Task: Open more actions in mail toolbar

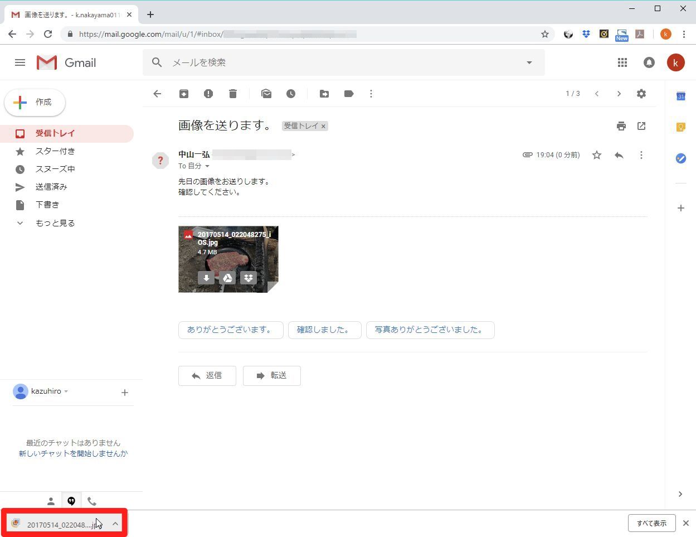Action: click(371, 94)
